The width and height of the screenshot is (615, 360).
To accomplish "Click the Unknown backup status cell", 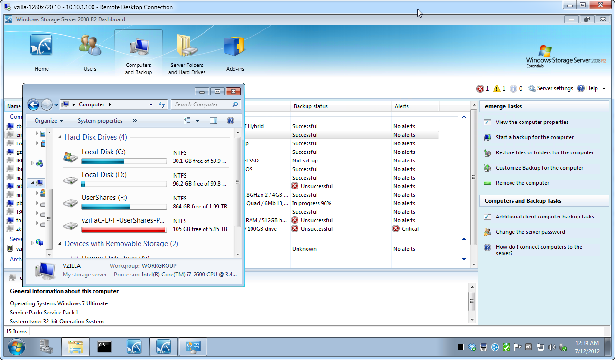I will 304,249.
